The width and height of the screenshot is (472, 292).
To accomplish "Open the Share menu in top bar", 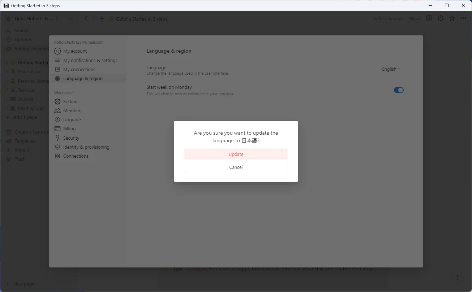I will (415, 18).
